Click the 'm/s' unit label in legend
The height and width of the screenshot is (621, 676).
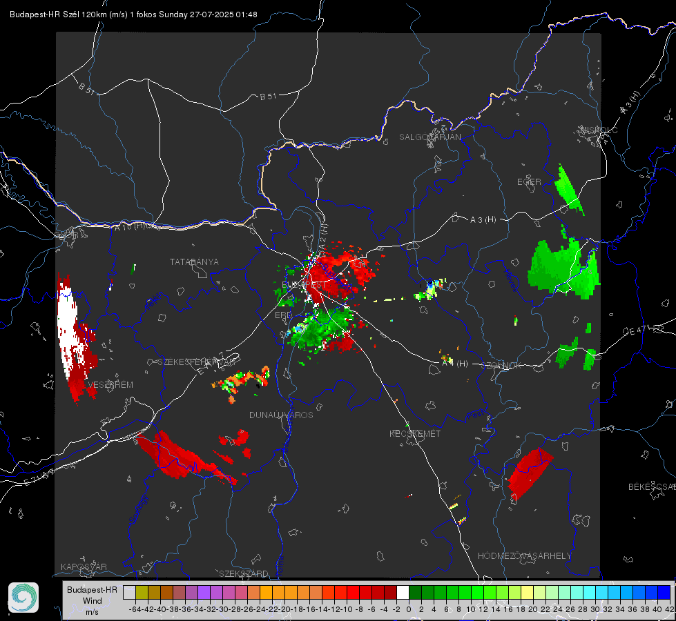coord(93,612)
